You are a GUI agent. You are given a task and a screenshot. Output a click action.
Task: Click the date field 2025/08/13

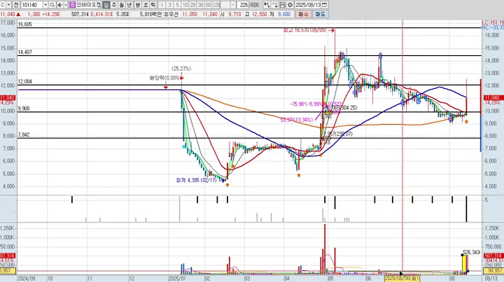[308, 5]
